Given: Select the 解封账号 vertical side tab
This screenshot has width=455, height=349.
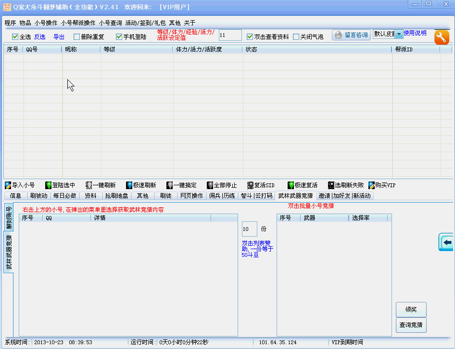Looking at the screenshot, I should coord(9,217).
